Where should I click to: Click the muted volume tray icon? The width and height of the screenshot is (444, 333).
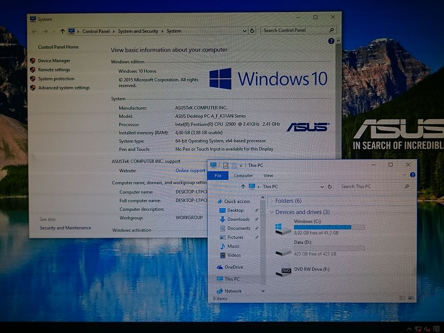(x=427, y=329)
